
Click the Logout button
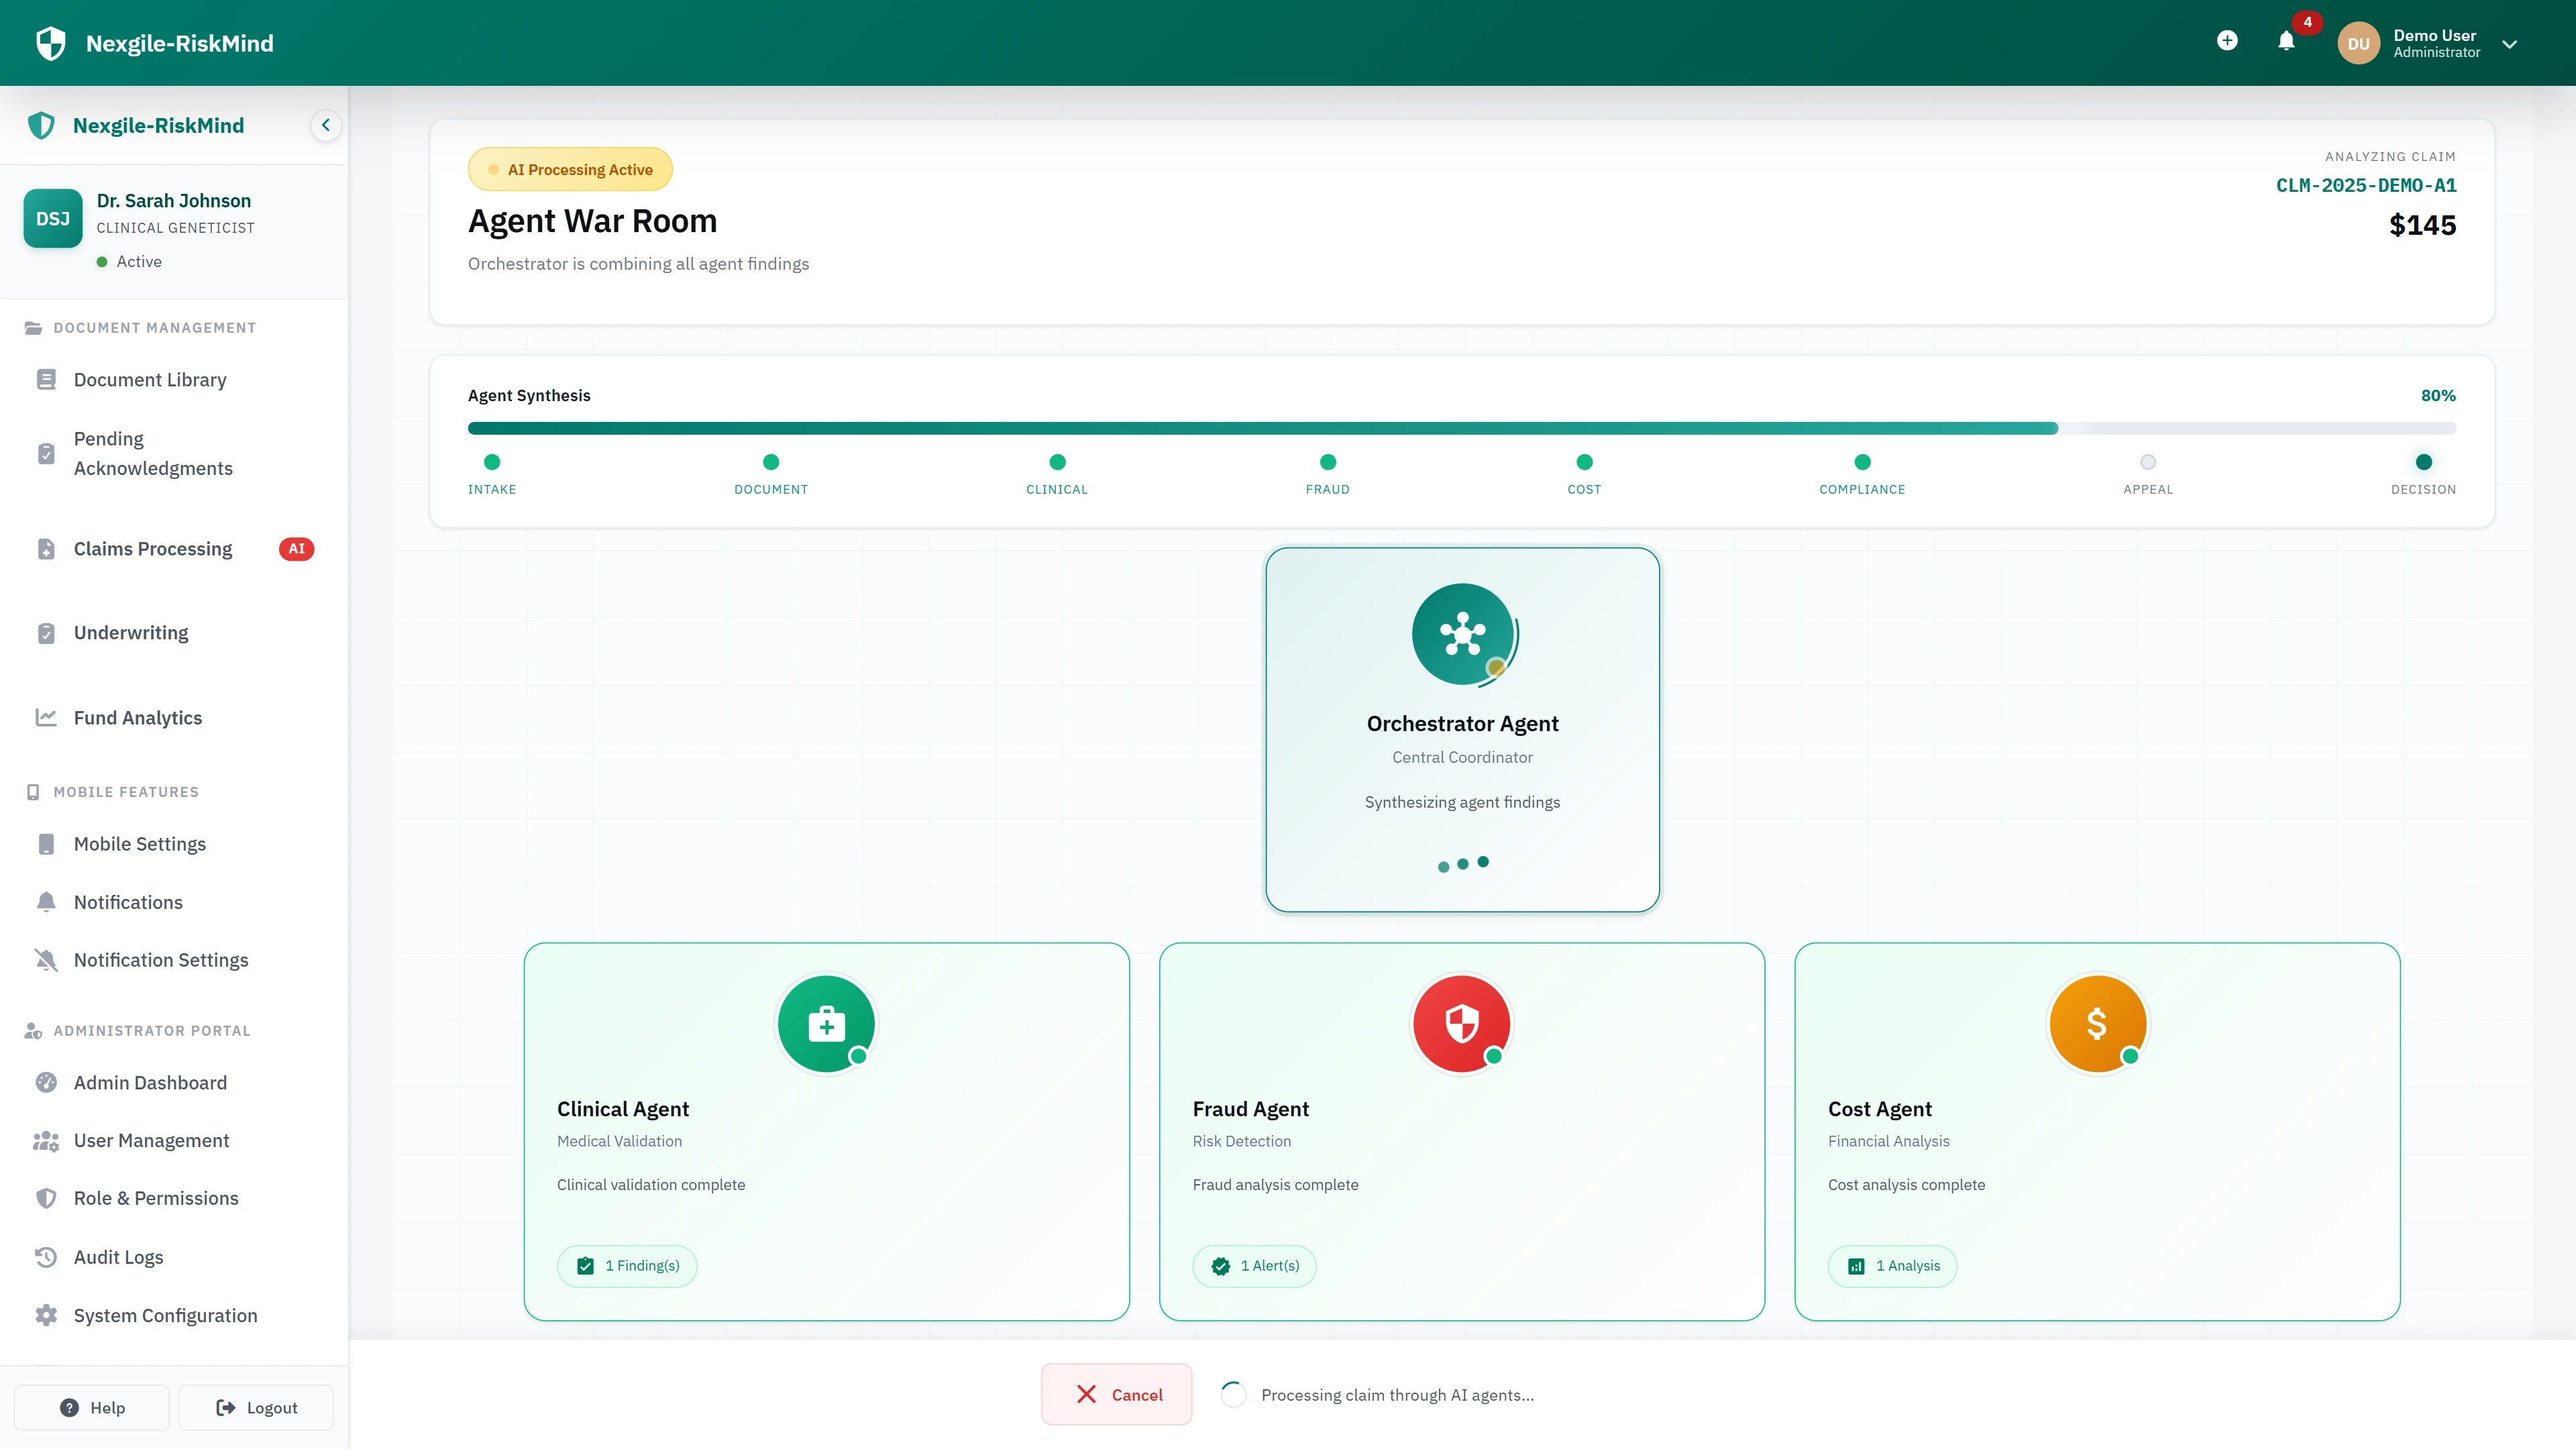click(x=256, y=1407)
